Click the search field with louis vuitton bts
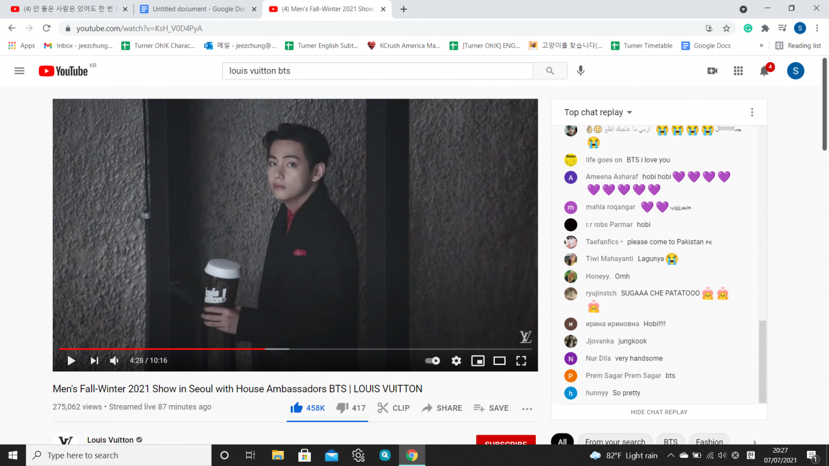Screen dimensions: 829x466 point(377,71)
